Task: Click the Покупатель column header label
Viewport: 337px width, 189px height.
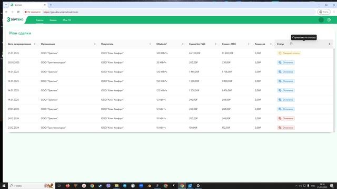Action: 107,44
